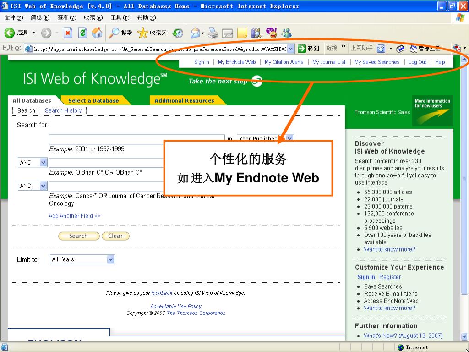Expand the Links toolbar chevron
The width and height of the screenshot is (469, 352).
point(344,46)
